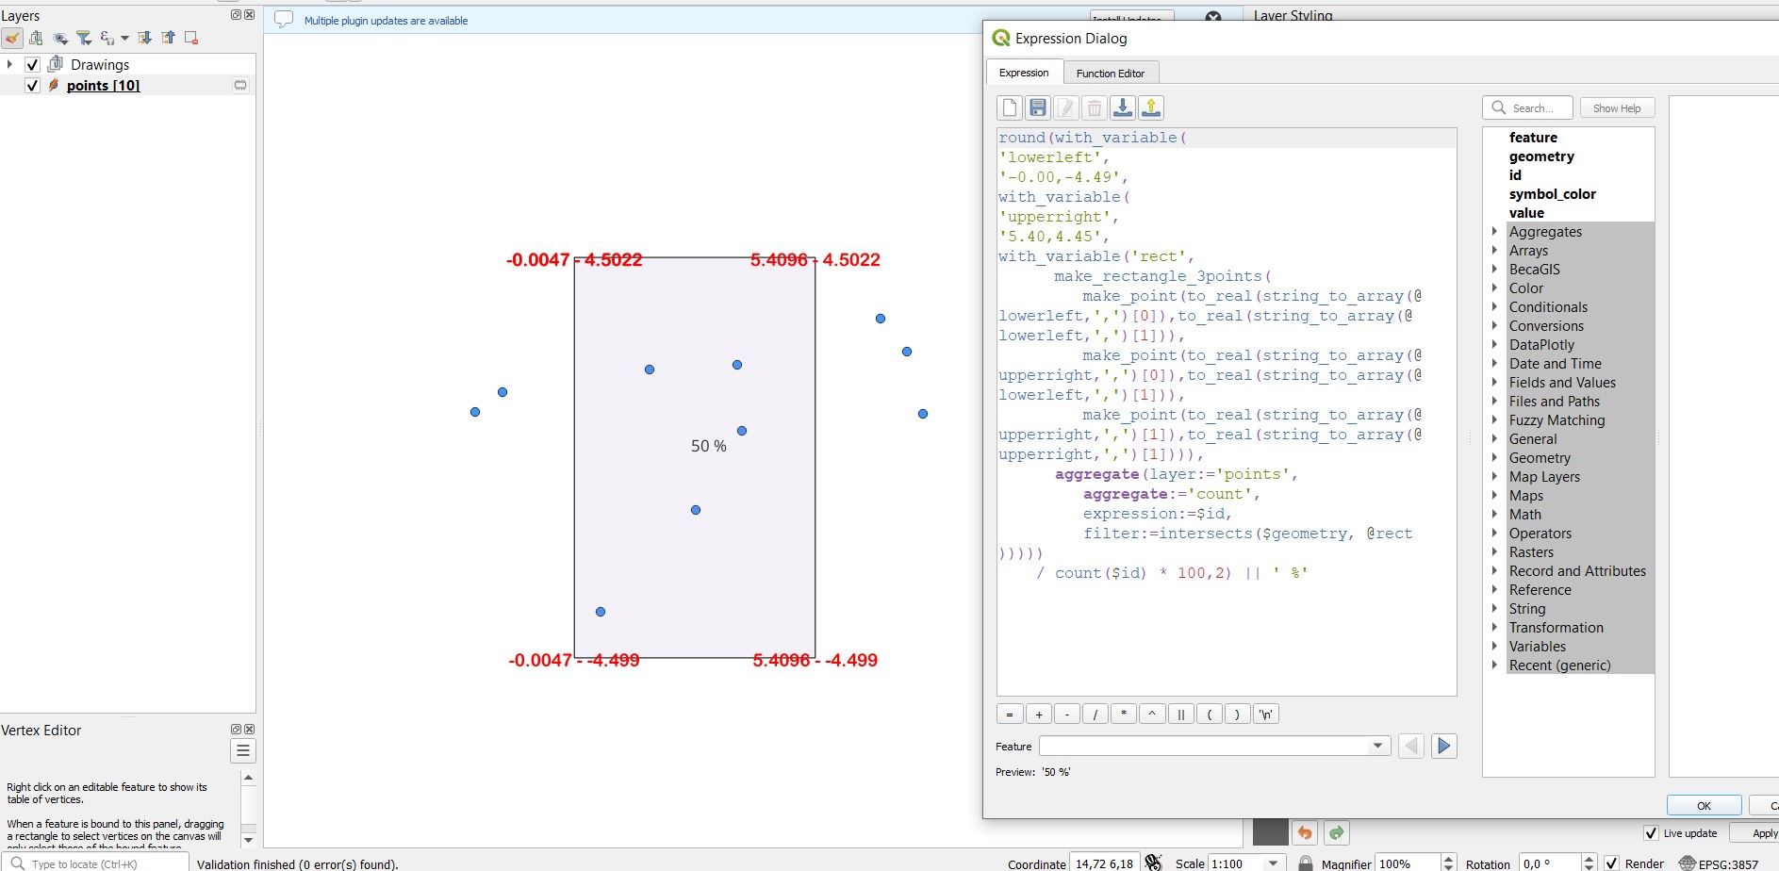The height and width of the screenshot is (871, 1779).
Task: Toggle visibility of the points [10] layer
Action: tap(32, 85)
